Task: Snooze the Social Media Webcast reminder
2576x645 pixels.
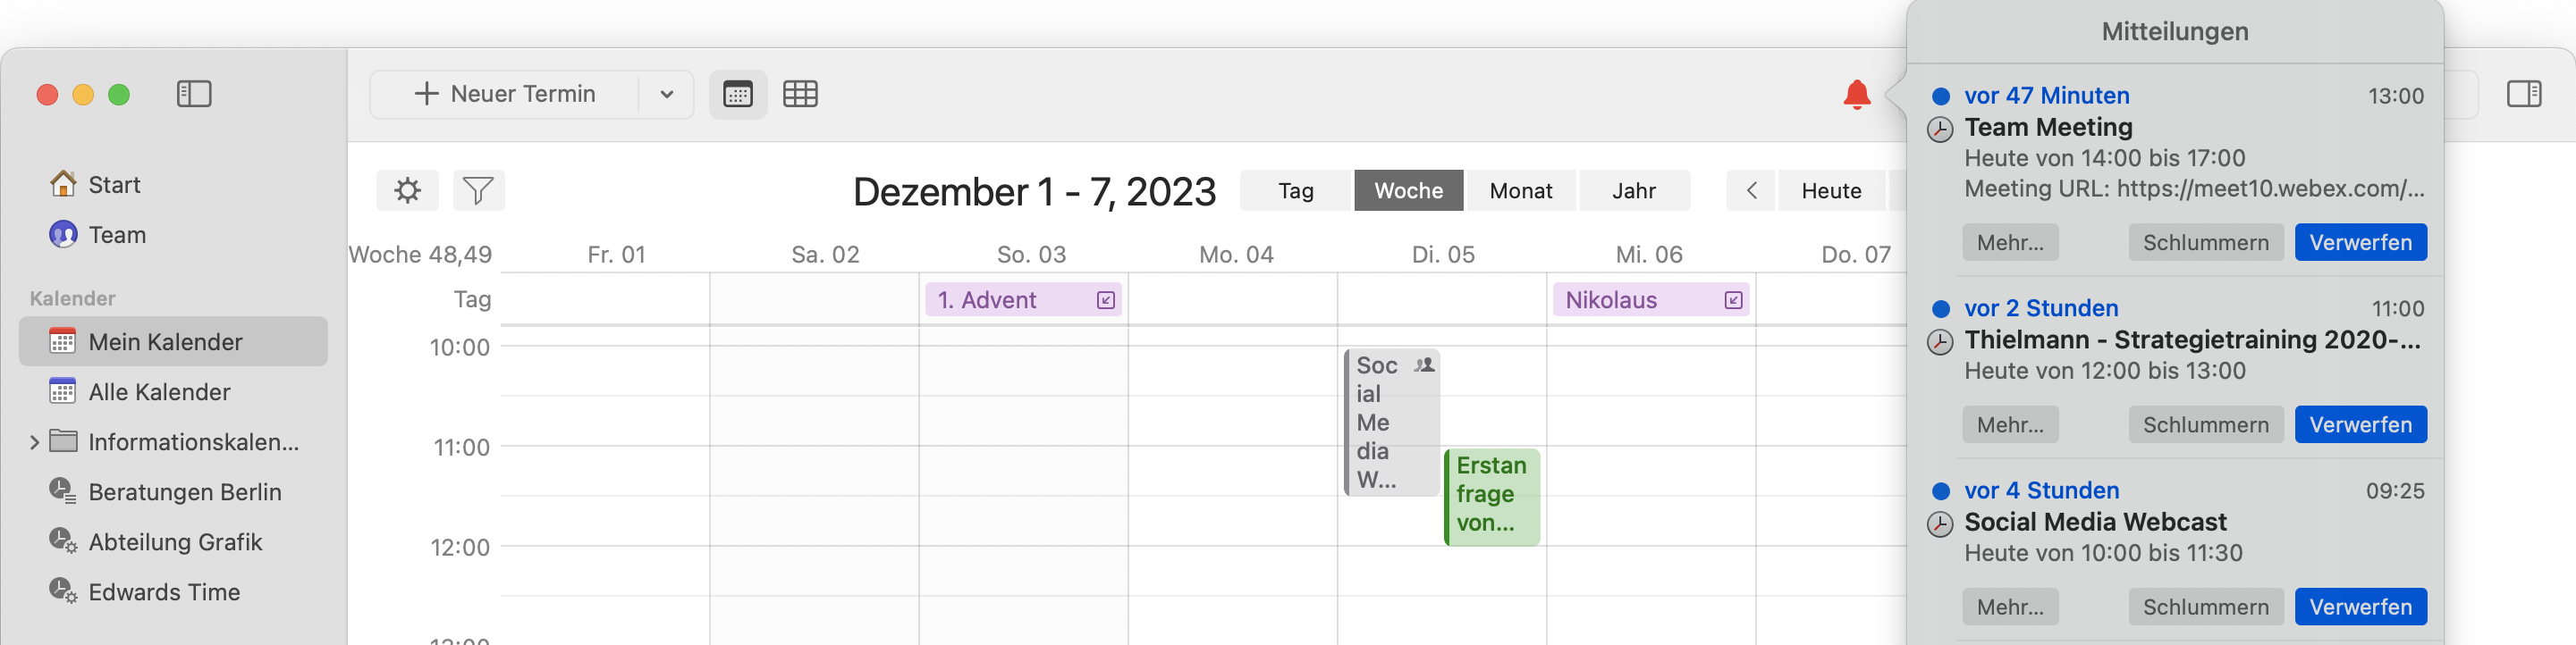Action: [2205, 607]
